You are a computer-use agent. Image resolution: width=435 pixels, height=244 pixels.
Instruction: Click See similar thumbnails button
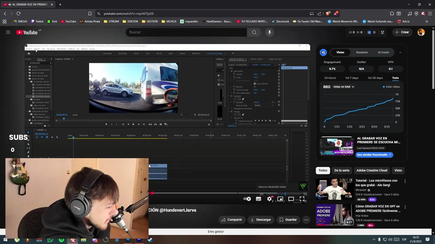[x=374, y=155]
